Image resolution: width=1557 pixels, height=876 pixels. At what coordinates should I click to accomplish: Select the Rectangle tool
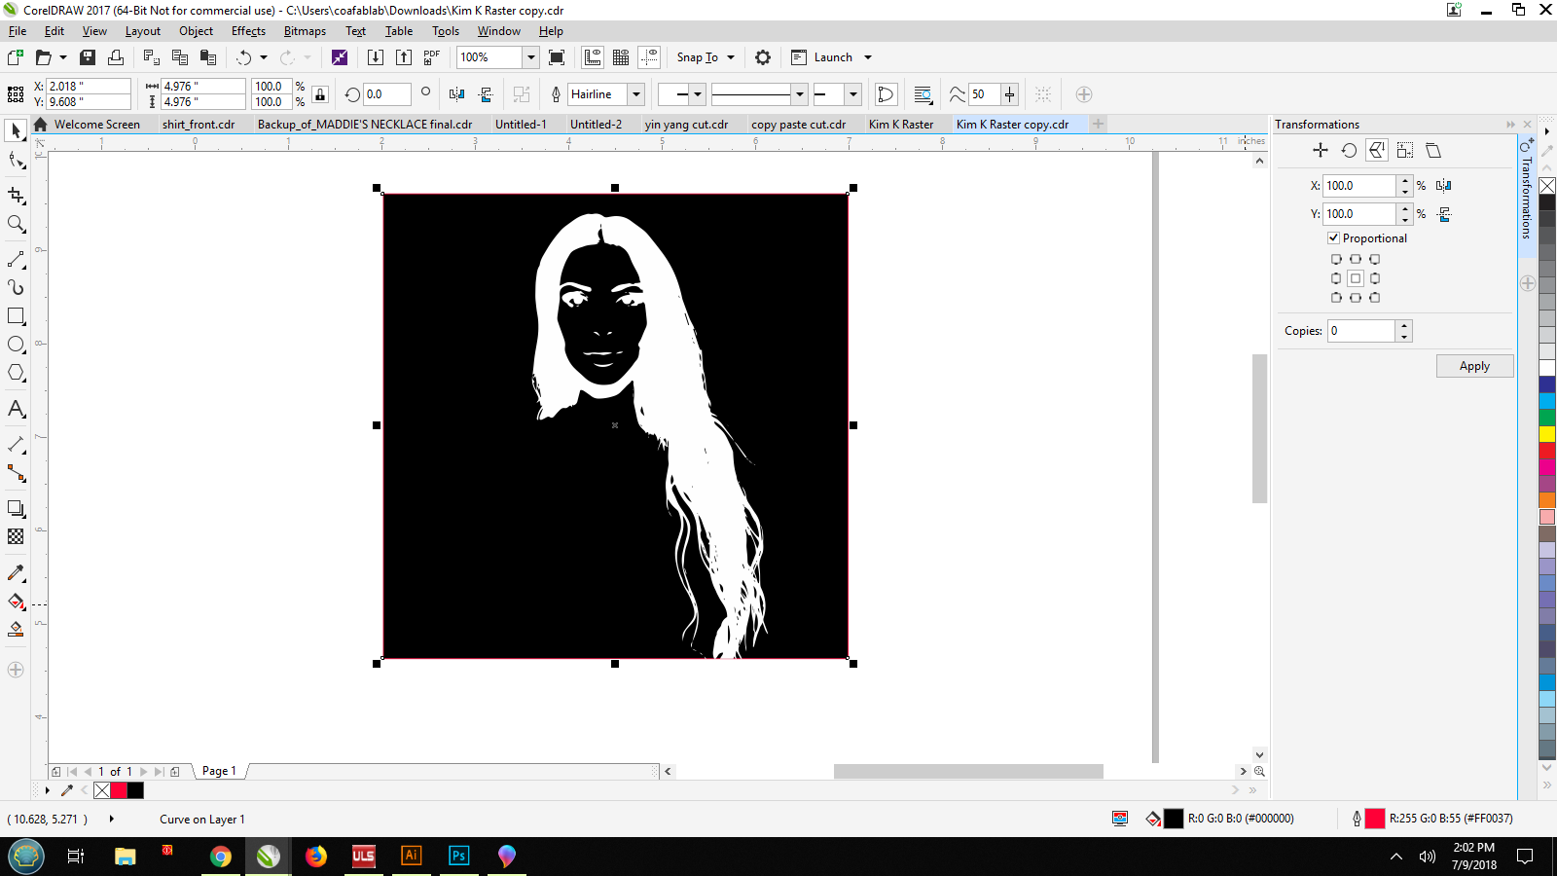16,316
